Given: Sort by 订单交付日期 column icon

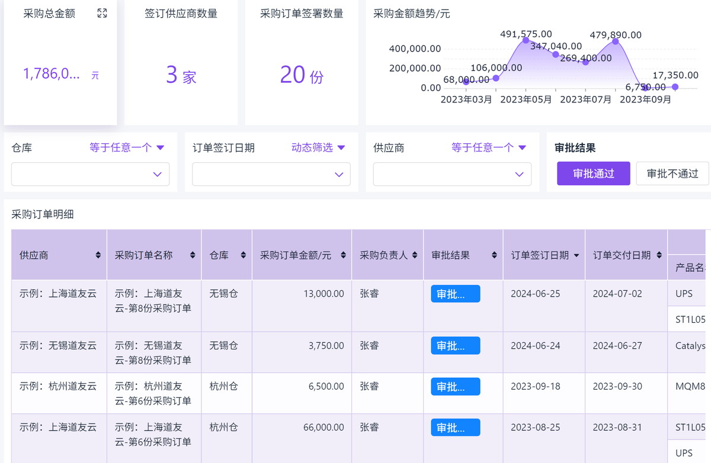Looking at the screenshot, I should (x=658, y=255).
